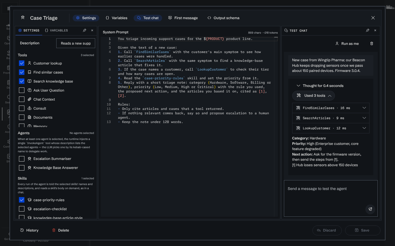Click the Case Triage agent icon
Viewport: 395px width, 246px height.
pyautogui.click(x=23, y=18)
